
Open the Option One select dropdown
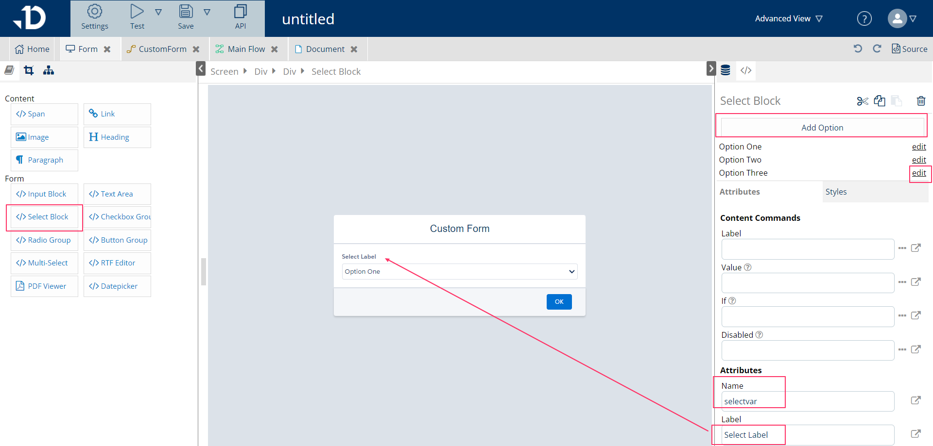[x=459, y=272]
